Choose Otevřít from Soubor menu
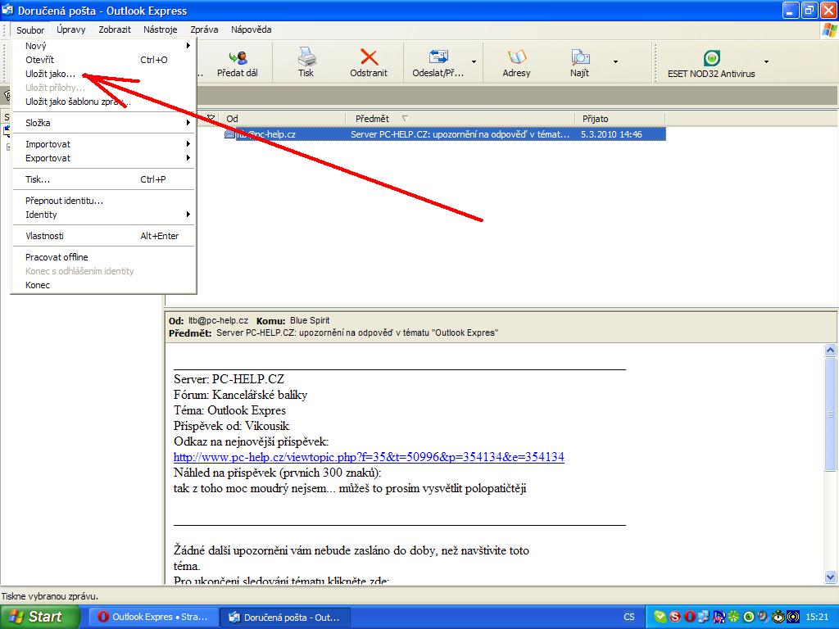 (104, 60)
